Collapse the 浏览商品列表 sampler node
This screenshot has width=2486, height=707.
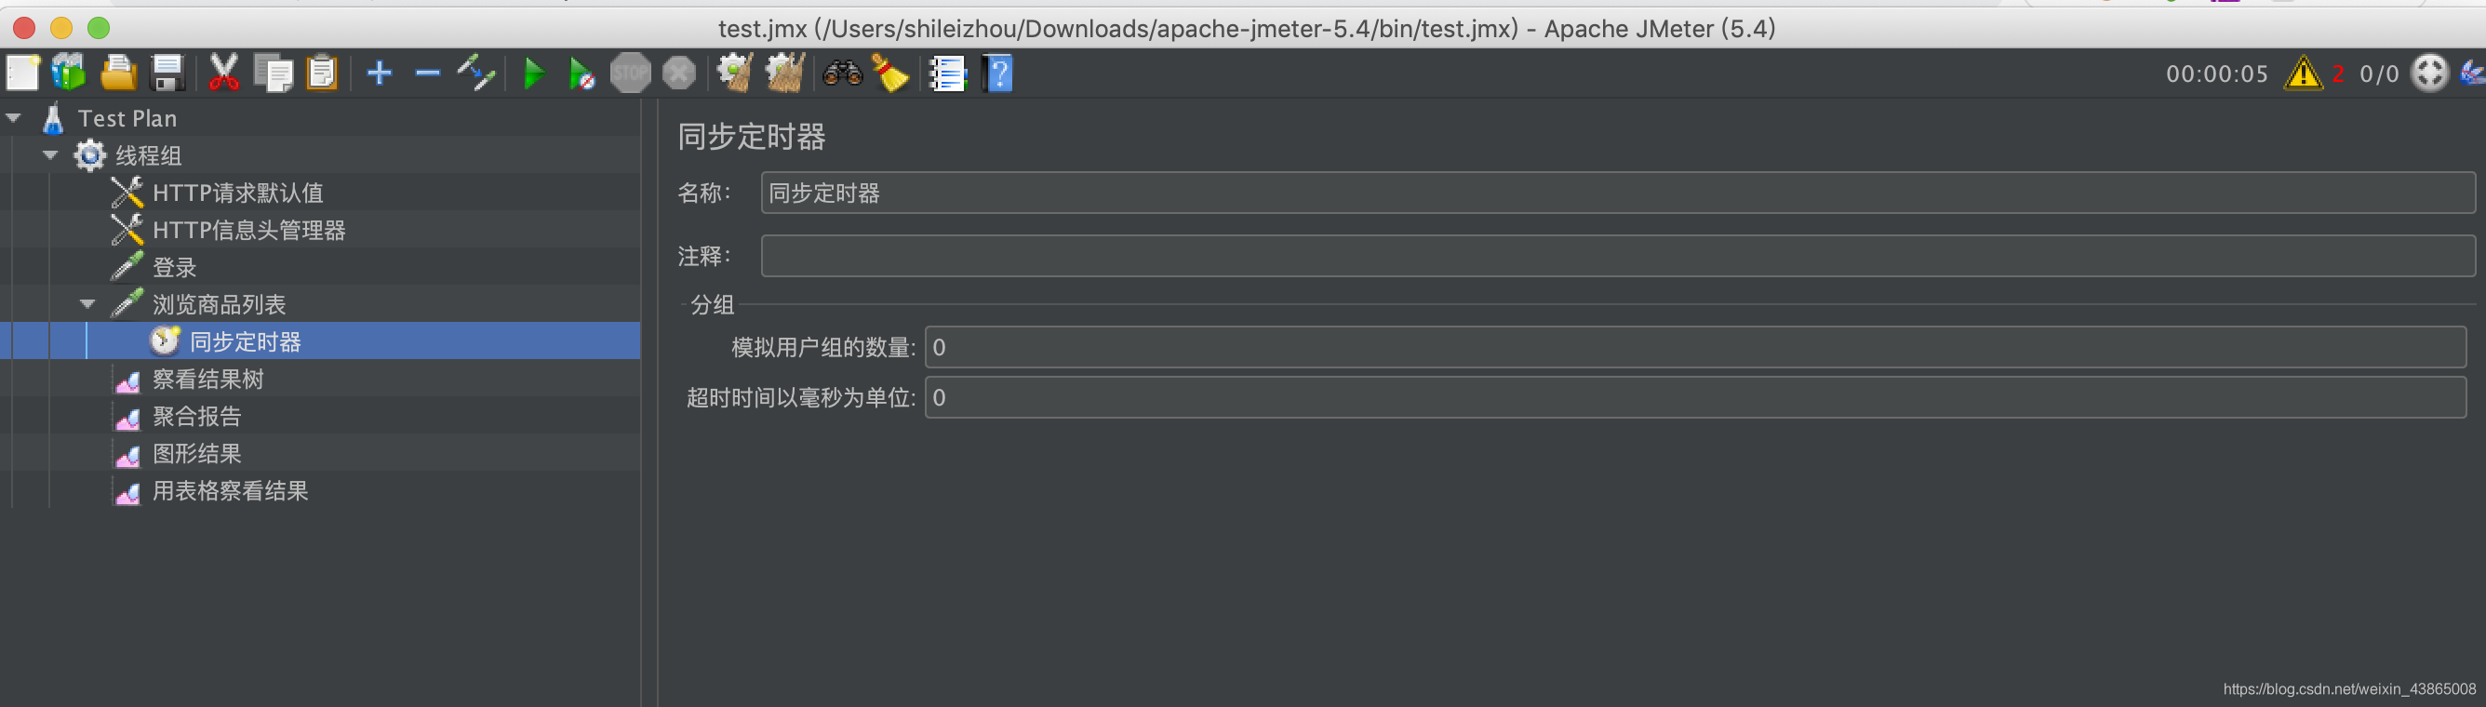[x=87, y=304]
